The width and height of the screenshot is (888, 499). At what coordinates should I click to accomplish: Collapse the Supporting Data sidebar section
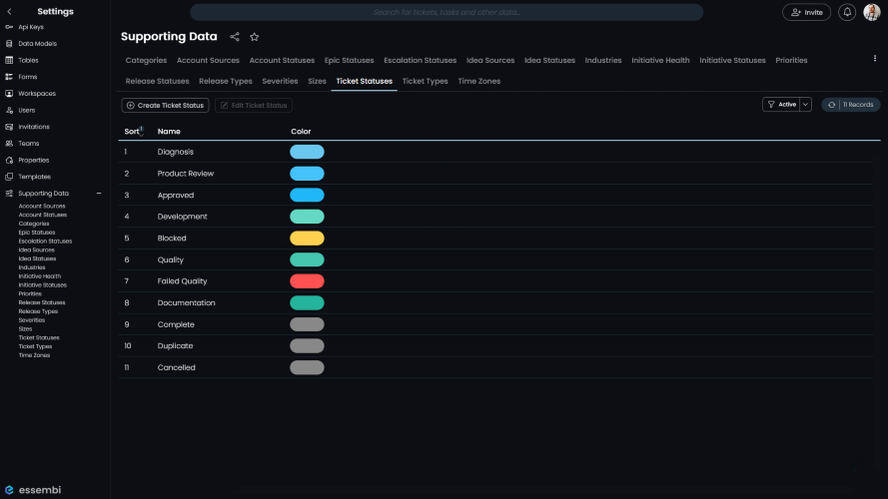99,194
